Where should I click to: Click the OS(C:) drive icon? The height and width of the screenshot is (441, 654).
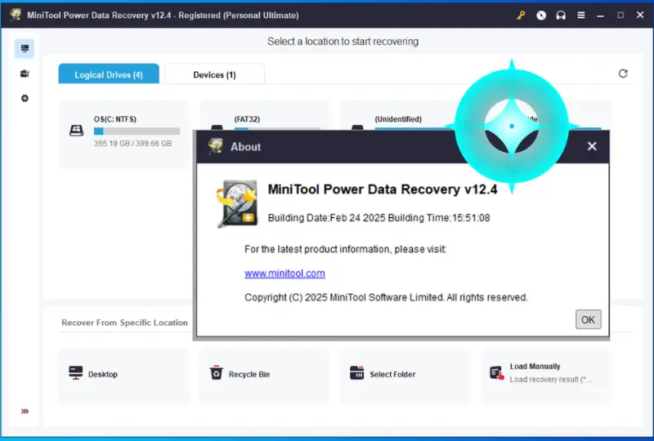(76, 131)
